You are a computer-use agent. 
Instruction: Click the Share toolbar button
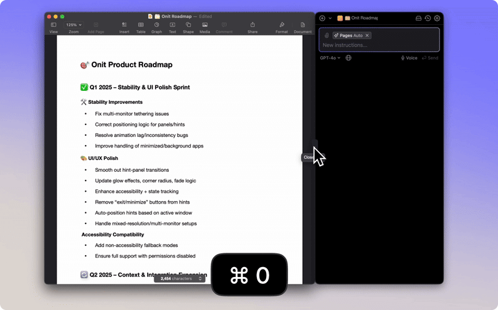[252, 25]
